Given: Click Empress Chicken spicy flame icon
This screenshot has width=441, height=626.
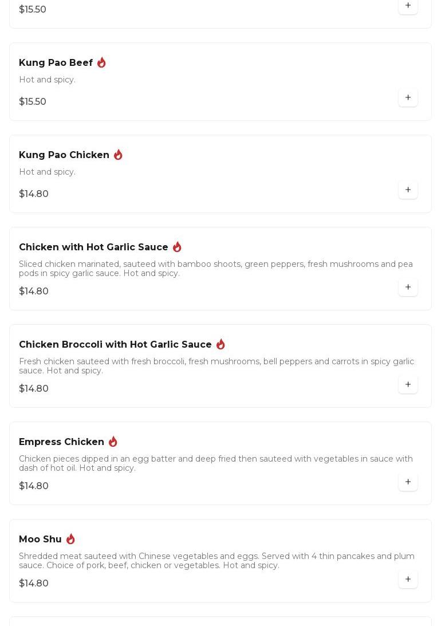Looking at the screenshot, I should pyautogui.click(x=113, y=442).
